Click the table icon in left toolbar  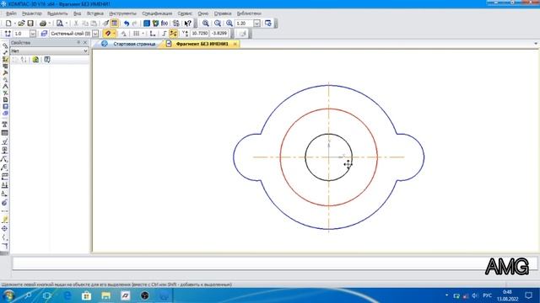coord(5,133)
